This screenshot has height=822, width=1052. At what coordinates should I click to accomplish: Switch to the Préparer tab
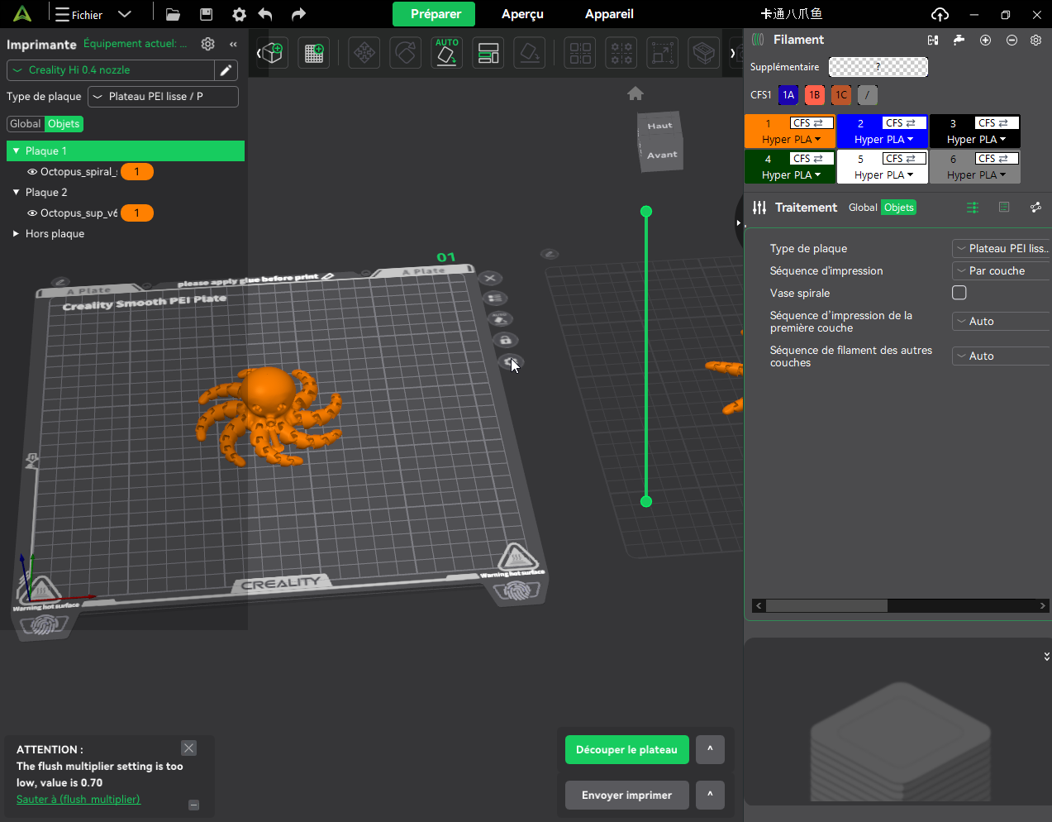(x=436, y=14)
